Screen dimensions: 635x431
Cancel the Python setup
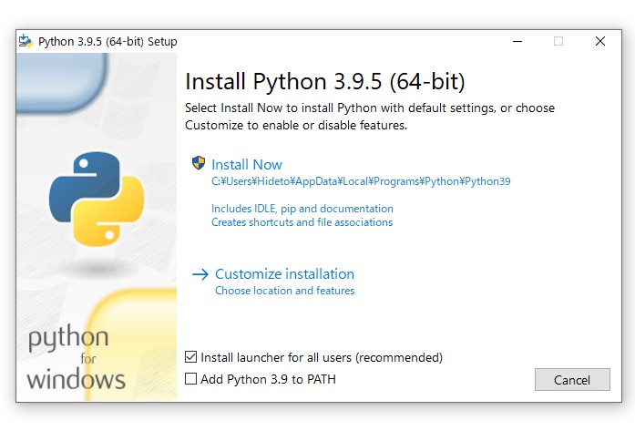572,380
